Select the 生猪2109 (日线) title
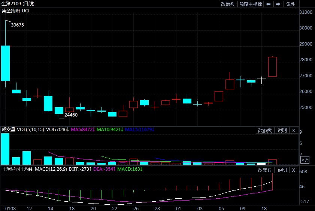This screenshot has height=211, width=315. point(18,4)
